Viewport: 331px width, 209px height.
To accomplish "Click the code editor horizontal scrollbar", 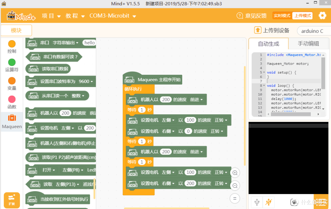I will pos(291,114).
